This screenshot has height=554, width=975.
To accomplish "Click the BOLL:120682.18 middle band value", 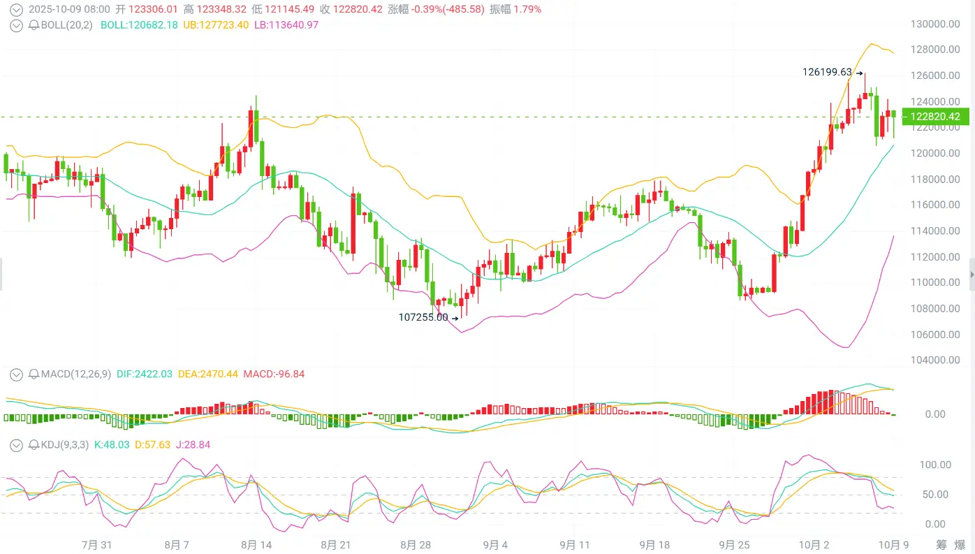I will pos(140,25).
